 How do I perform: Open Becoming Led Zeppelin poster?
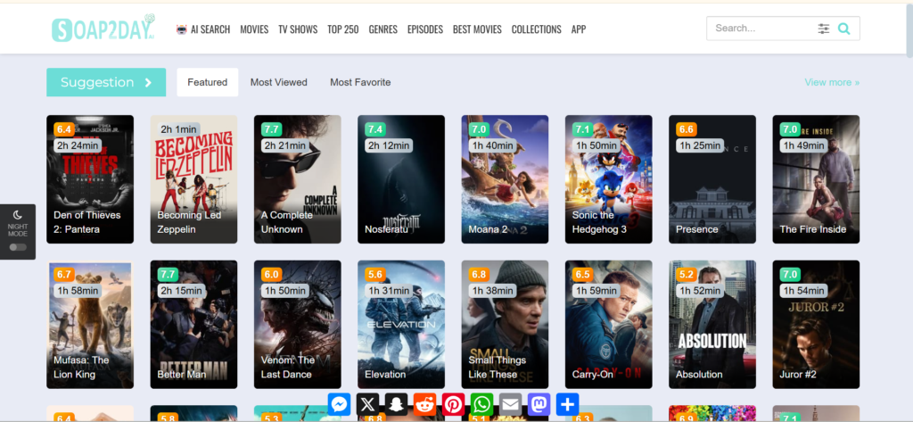[x=193, y=179]
